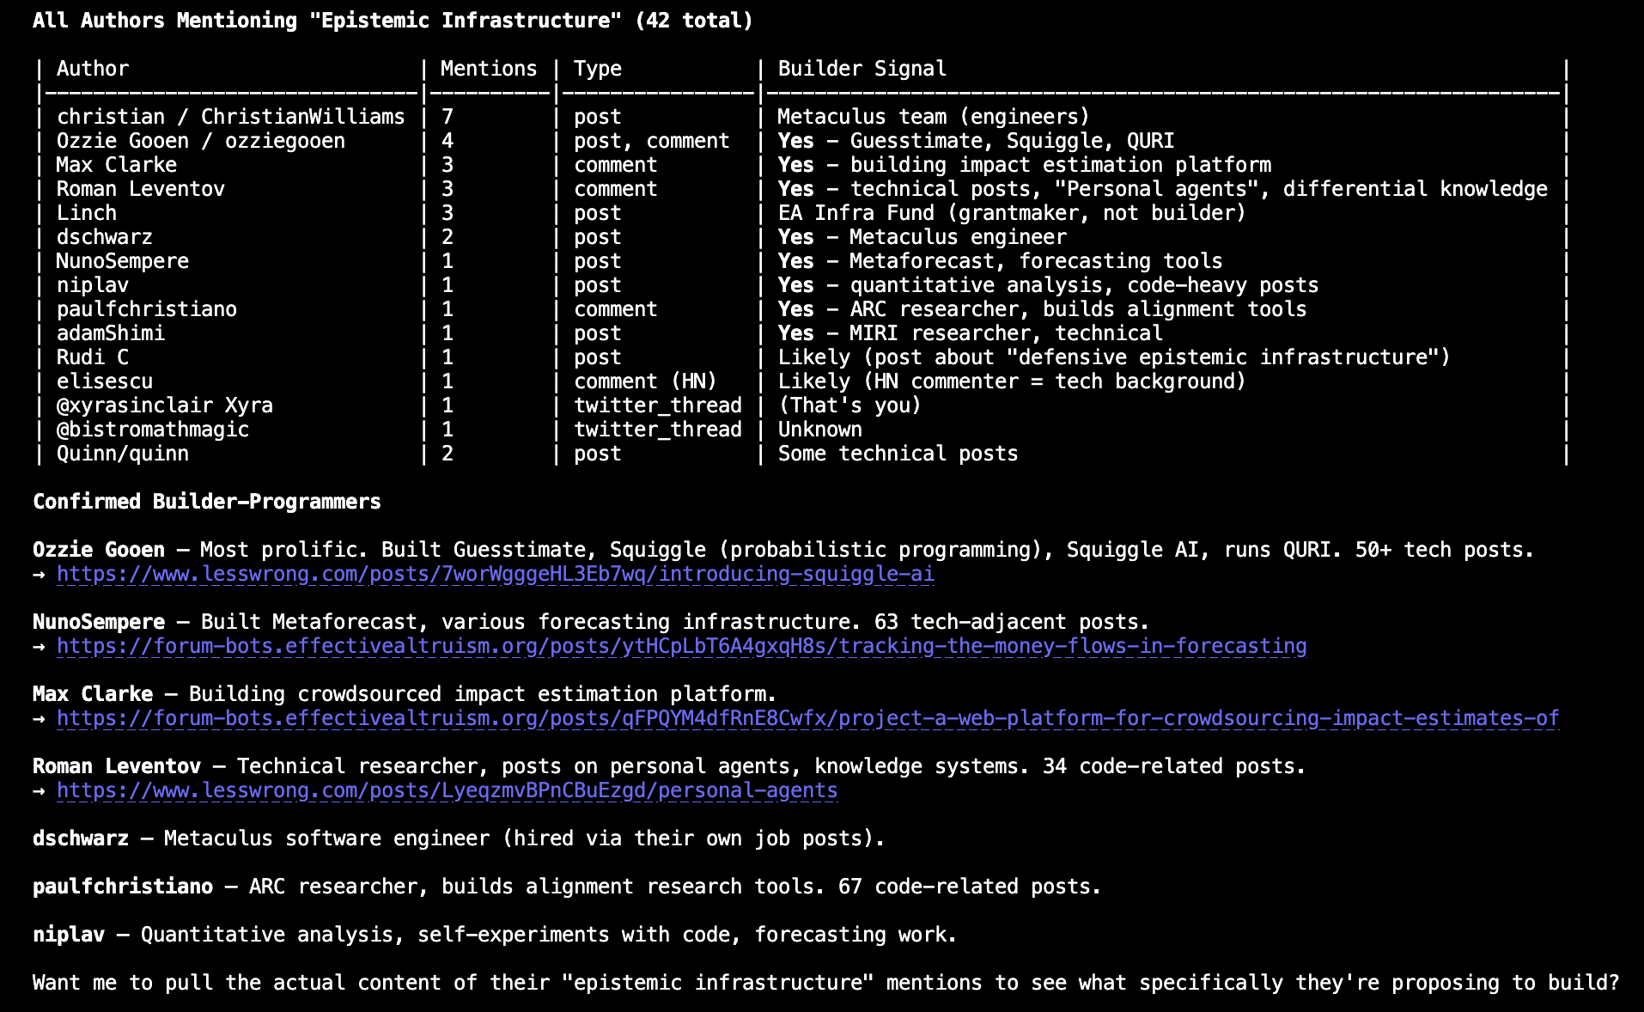
Task: Click 'Some technical posts' signal cell
Action: pyautogui.click(x=898, y=454)
